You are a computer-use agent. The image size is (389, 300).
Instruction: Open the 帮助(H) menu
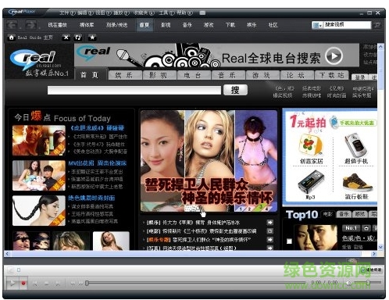tap(184, 12)
